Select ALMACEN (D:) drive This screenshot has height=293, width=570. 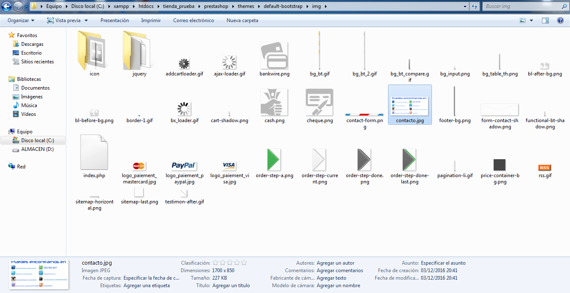tap(37, 149)
